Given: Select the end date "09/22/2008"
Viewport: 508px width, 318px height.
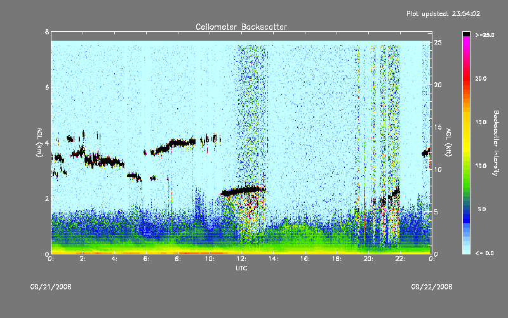Looking at the screenshot, I should point(432,287).
